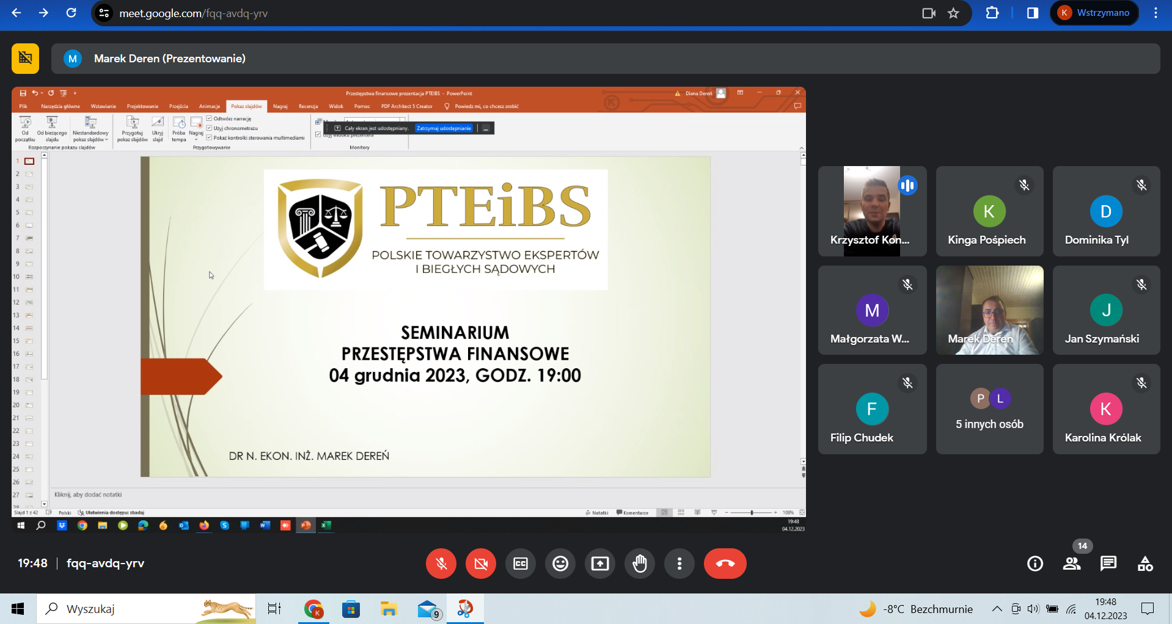1172x624 pixels.
Task: Click Krzysztof Kon... video tile
Action: click(x=872, y=211)
